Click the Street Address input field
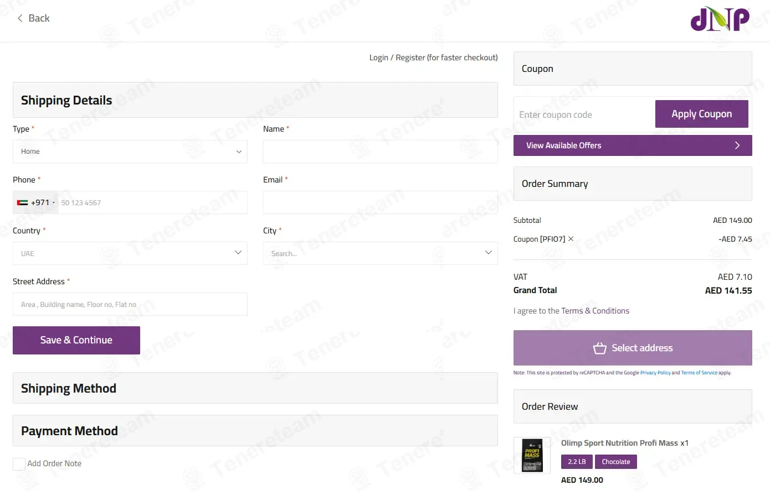This screenshot has height=501, width=770. pyautogui.click(x=130, y=304)
